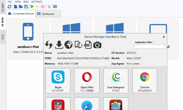Select the Opera Mini app tile
Screen dimensions: 183x110
[x=87, y=81]
